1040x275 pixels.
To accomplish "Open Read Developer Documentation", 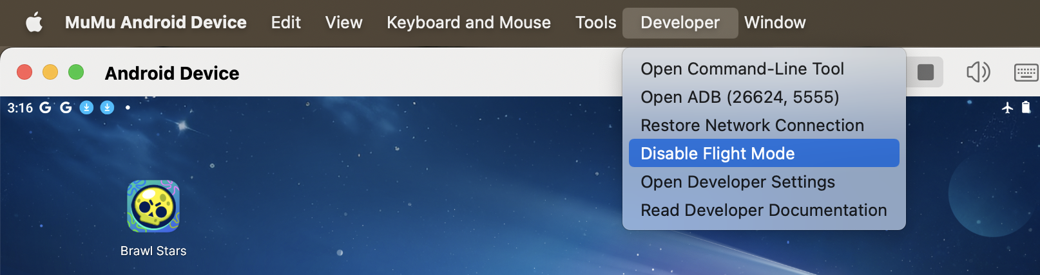I will tap(764, 210).
